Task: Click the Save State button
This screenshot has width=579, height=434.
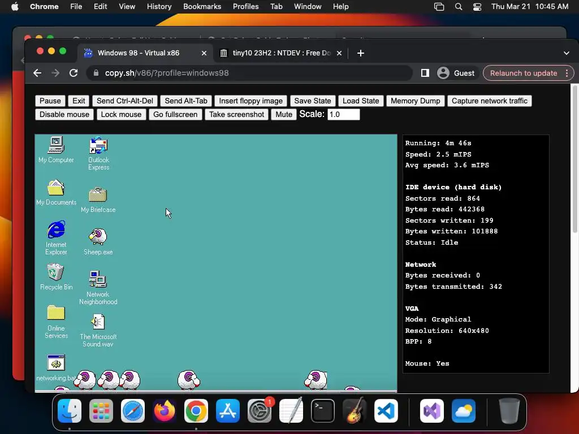Action: click(x=312, y=101)
